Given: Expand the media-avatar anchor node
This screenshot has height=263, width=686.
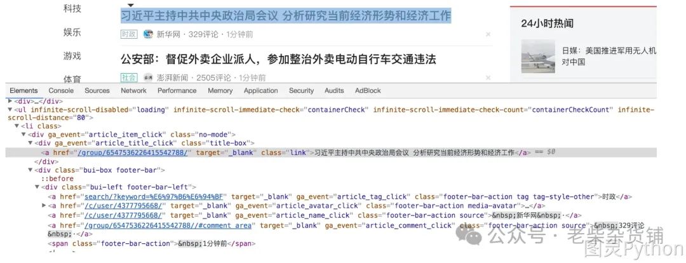Looking at the screenshot, I should 44,205.
